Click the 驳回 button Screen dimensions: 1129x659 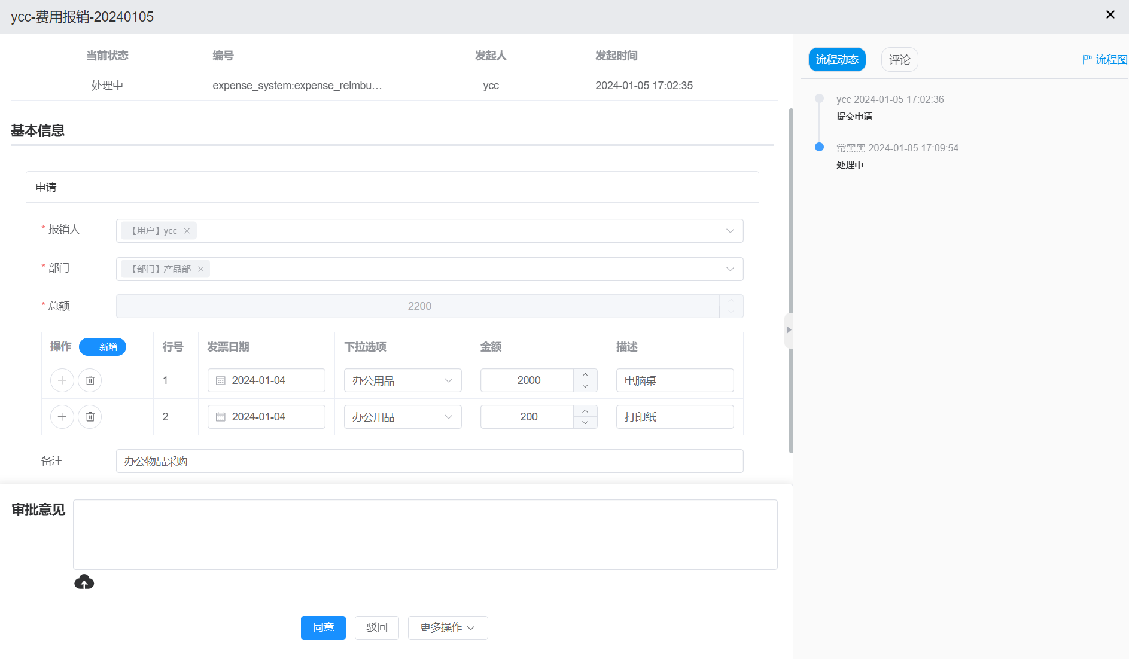point(376,627)
